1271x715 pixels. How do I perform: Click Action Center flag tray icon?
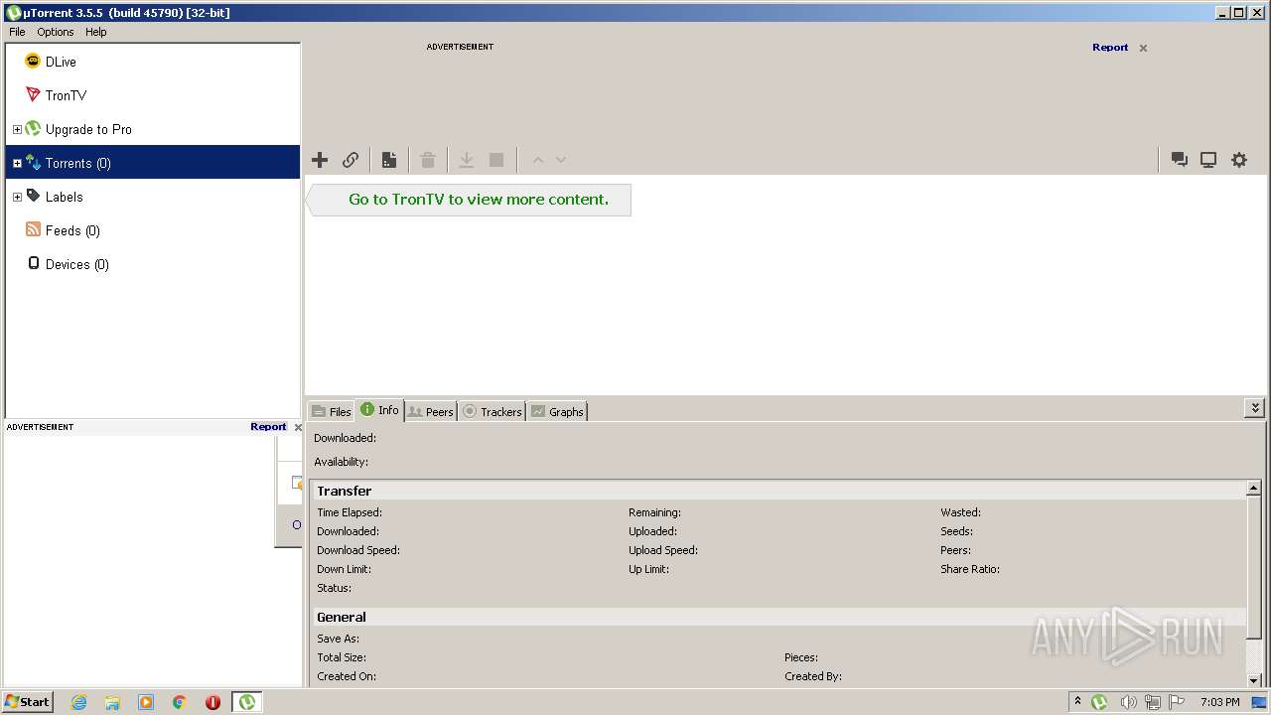(1177, 702)
